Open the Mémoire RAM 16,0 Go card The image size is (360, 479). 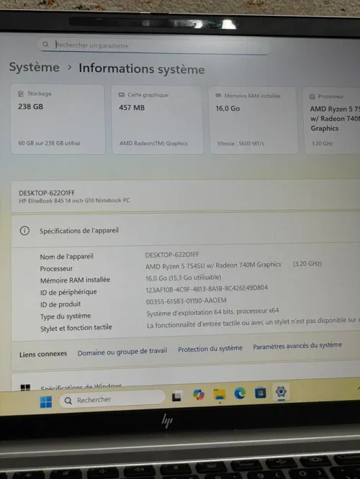click(253, 120)
